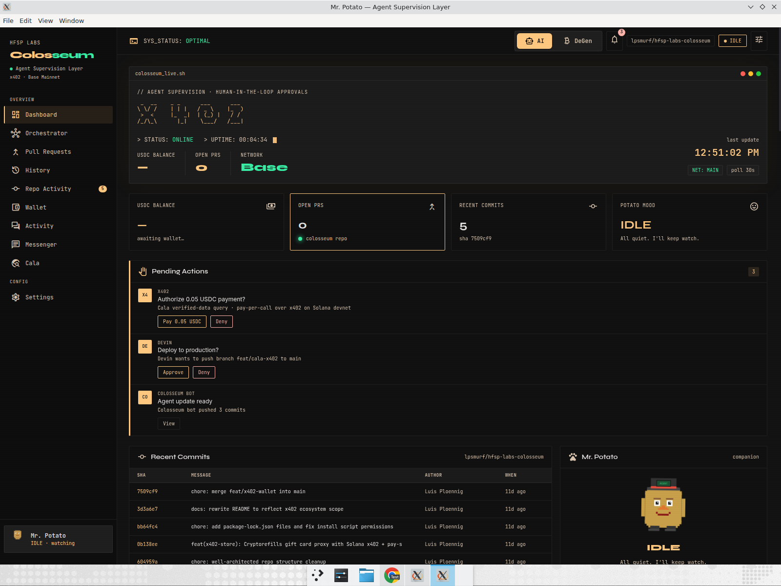Open the file manager from the taskbar
This screenshot has width=781, height=586.
point(367,576)
